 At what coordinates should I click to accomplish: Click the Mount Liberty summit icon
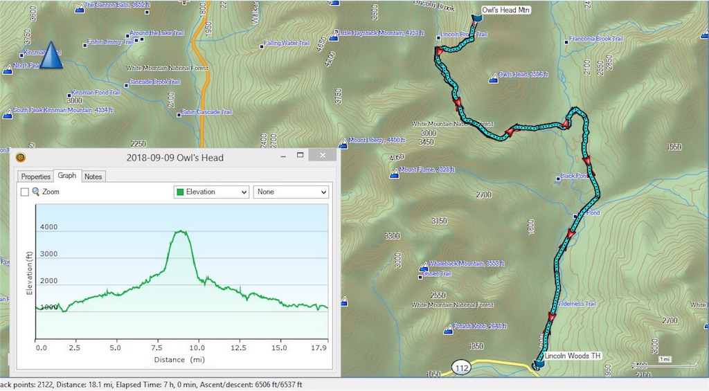pos(343,144)
